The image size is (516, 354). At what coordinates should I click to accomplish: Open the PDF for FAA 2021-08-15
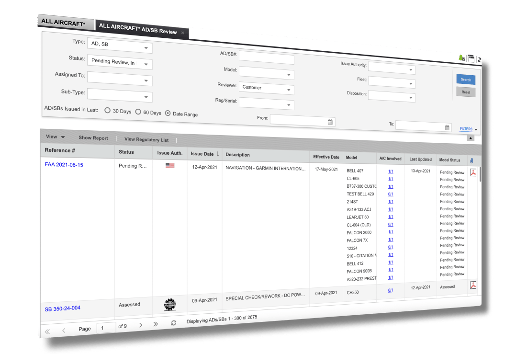click(x=473, y=173)
